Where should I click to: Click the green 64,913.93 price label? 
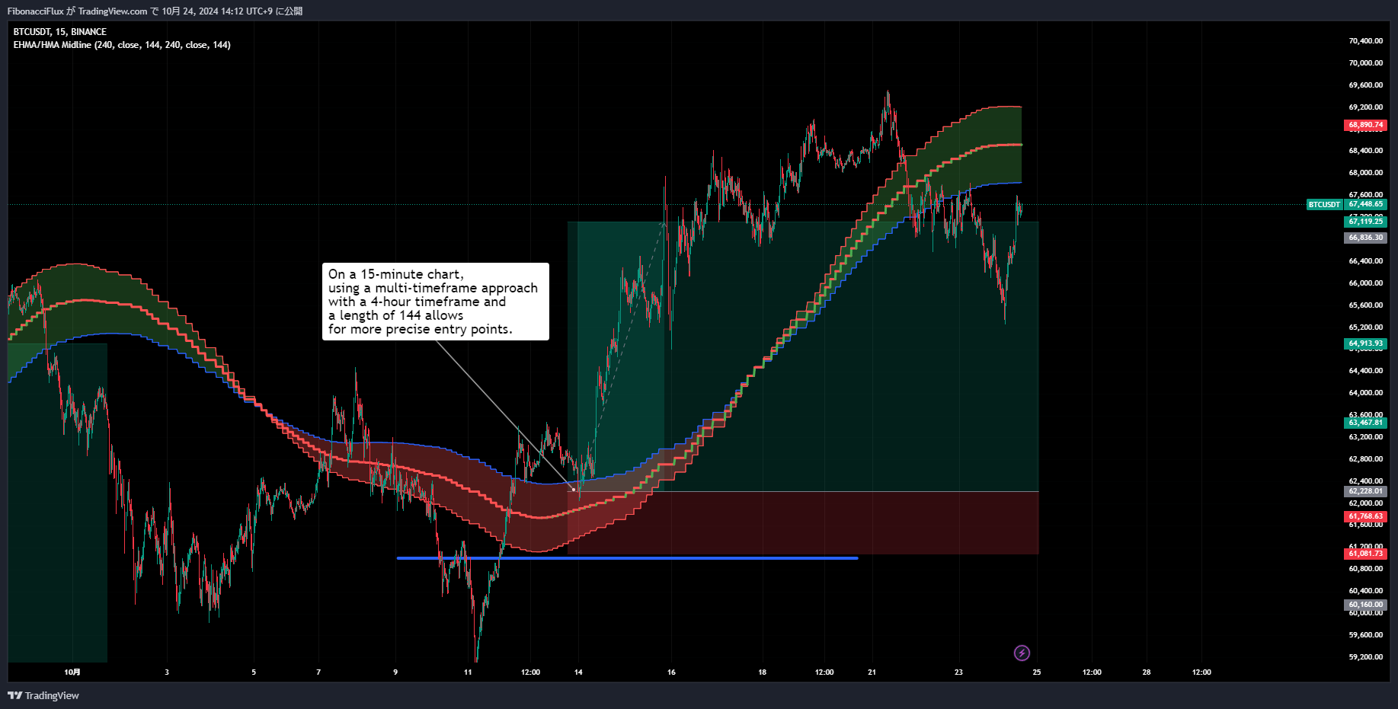click(x=1365, y=343)
